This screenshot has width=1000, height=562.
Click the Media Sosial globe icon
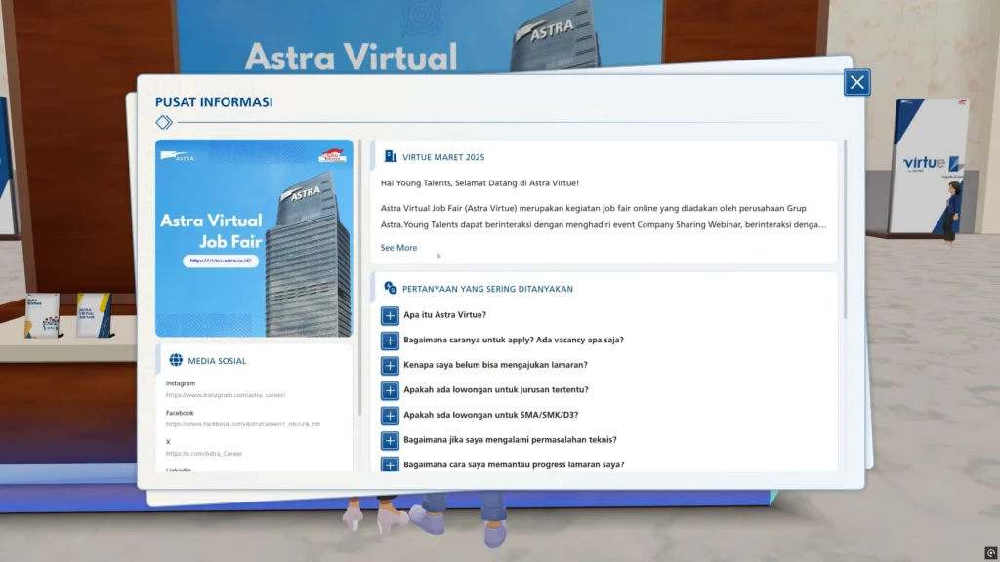click(176, 360)
